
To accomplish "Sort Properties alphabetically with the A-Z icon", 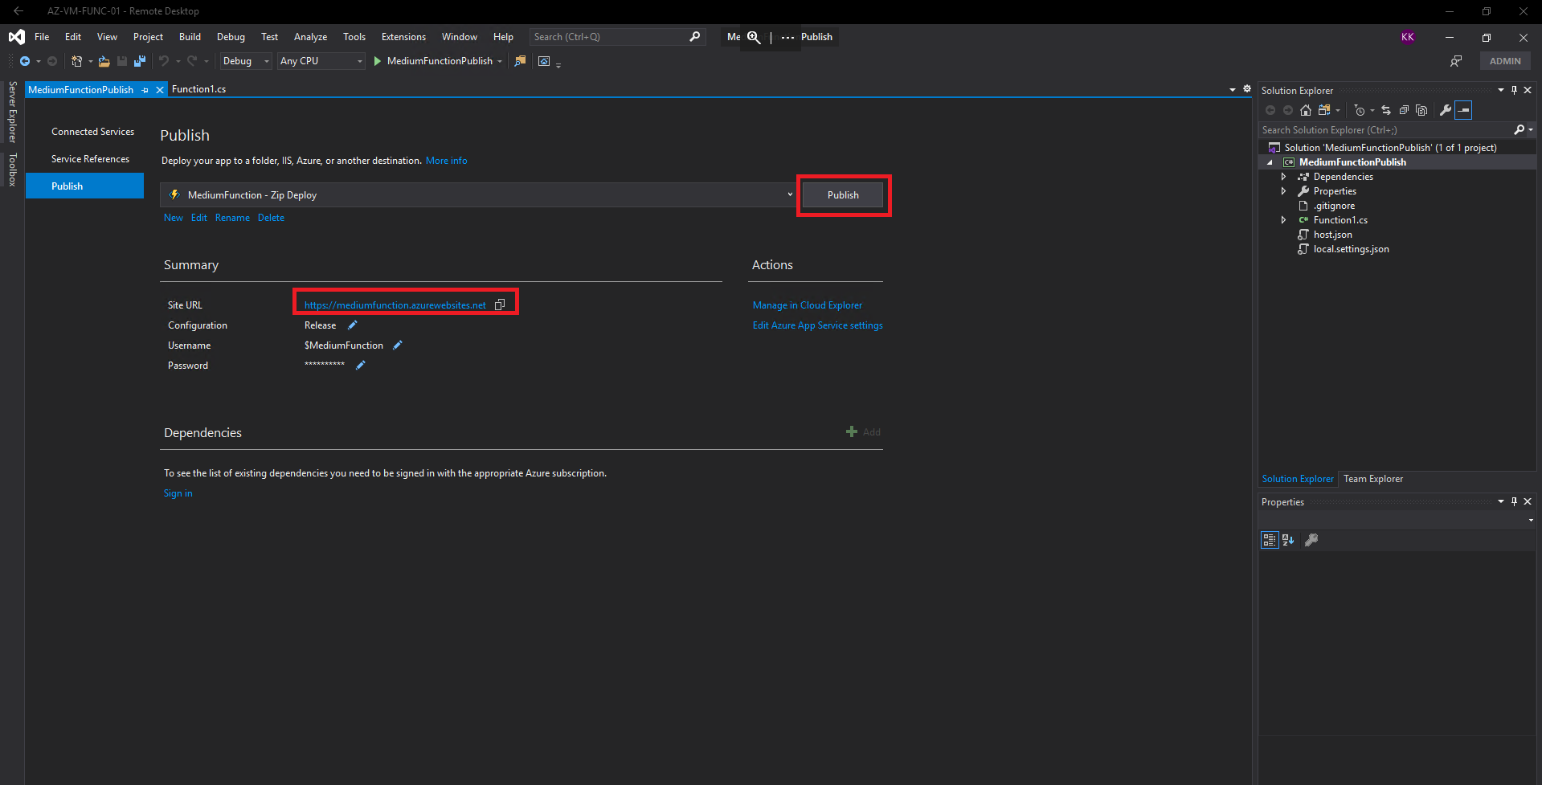I will click(x=1288, y=539).
